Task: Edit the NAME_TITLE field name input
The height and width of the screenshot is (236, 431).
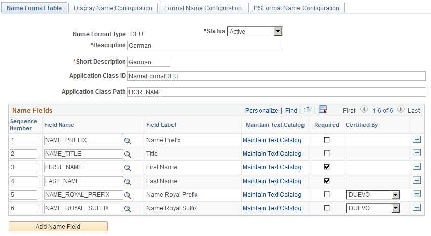Action: [x=83, y=154]
